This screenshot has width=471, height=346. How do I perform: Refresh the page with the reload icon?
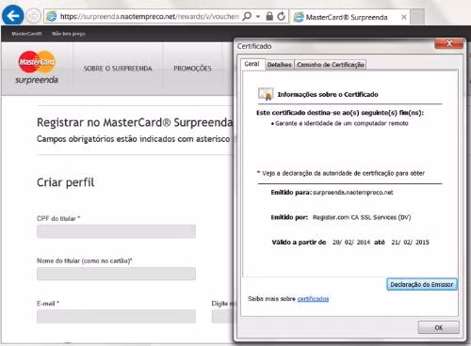coord(282,16)
